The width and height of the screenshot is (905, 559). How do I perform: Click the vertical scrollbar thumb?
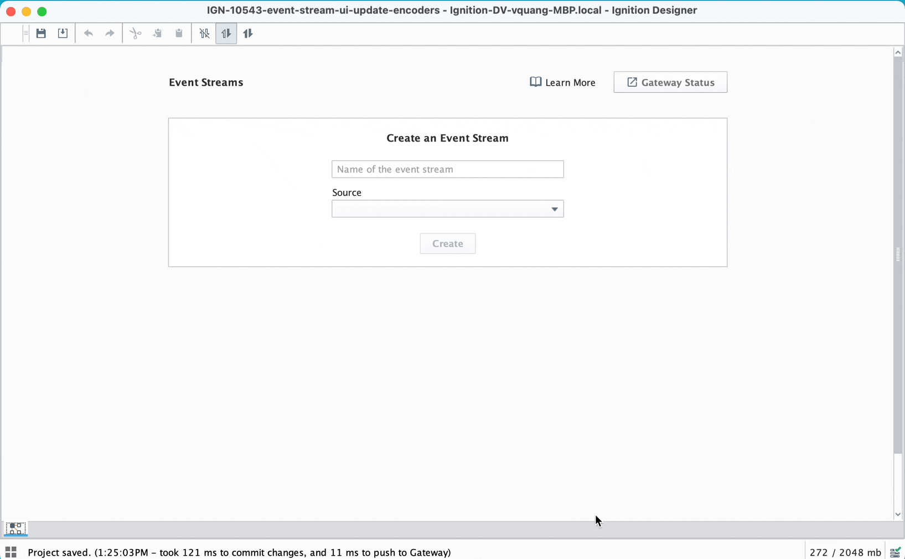[898, 254]
